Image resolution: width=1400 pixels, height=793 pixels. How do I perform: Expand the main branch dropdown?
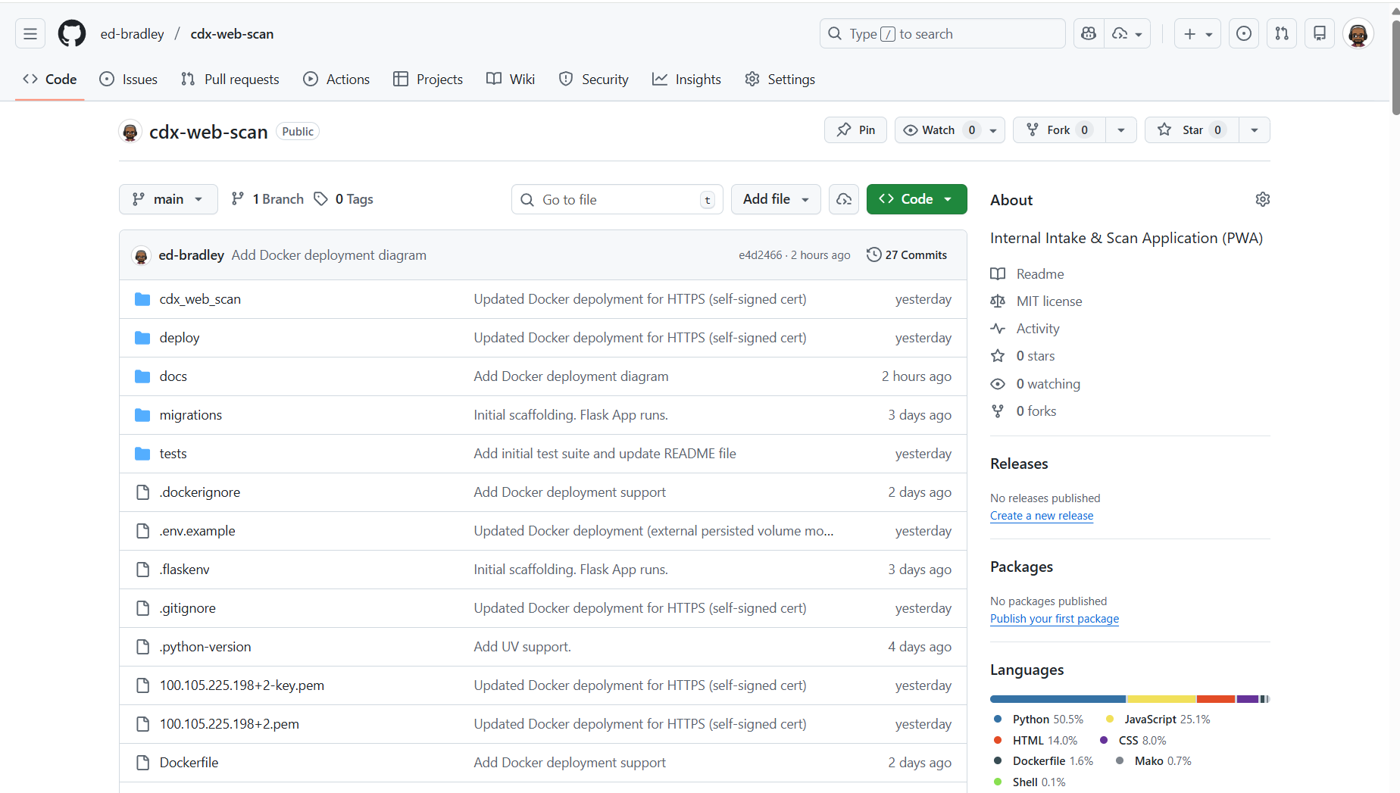coord(168,199)
